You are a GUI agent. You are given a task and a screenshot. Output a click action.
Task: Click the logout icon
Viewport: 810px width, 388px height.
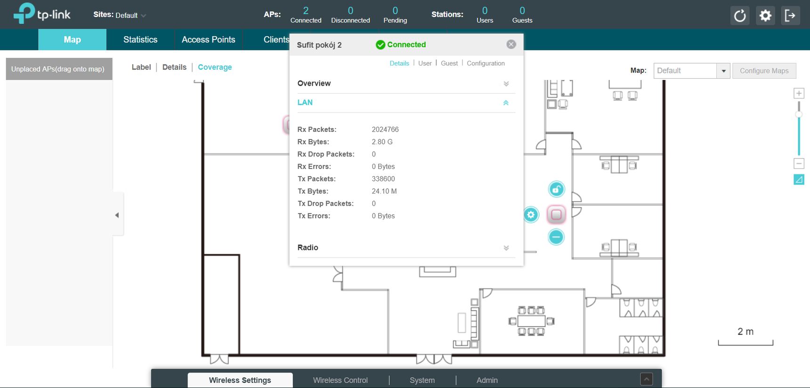(x=790, y=16)
